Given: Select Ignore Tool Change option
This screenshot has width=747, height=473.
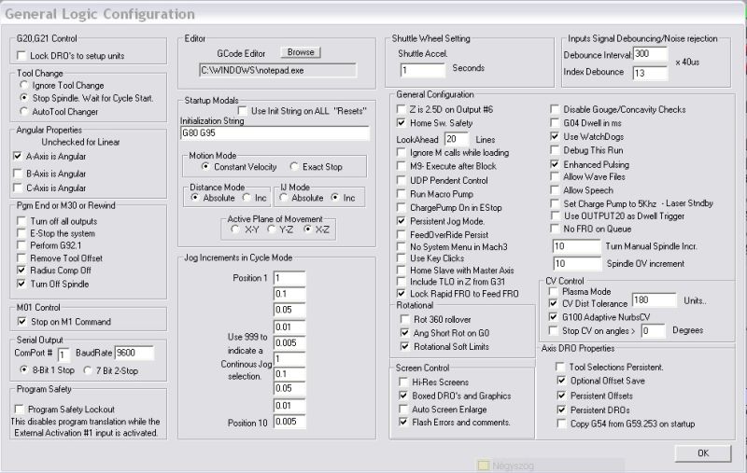Looking at the screenshot, I should (x=24, y=85).
